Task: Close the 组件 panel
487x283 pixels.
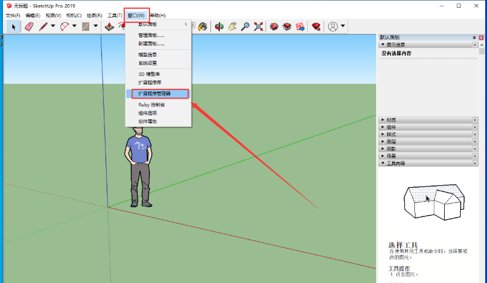Action: tap(475, 127)
